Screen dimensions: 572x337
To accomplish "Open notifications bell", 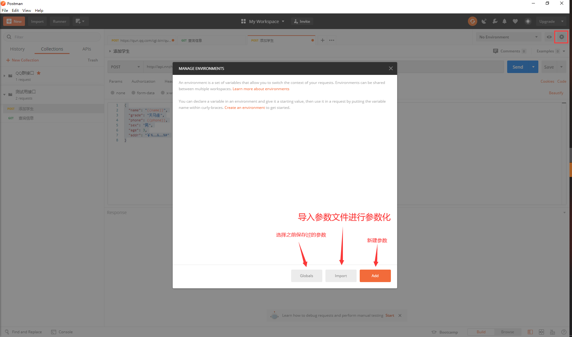I will click(505, 21).
